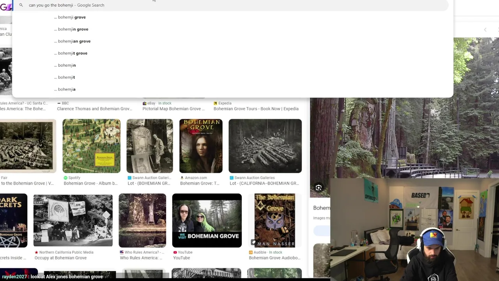The image size is (499, 281).
Task: Click 'Bohemian Grove: T...' Amazon caption
Action: [200, 183]
